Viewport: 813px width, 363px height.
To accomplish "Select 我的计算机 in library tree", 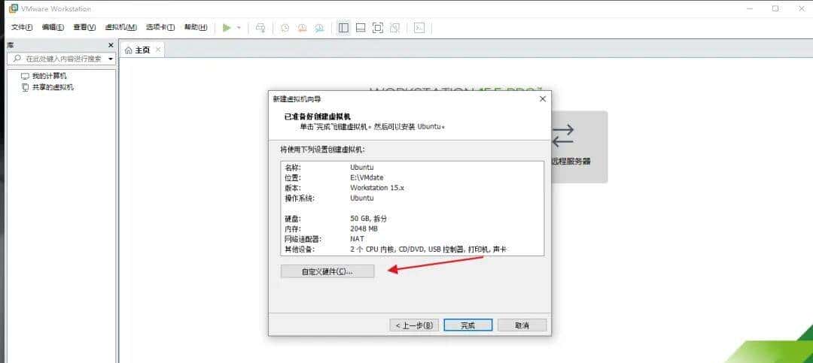I will pyautogui.click(x=49, y=76).
